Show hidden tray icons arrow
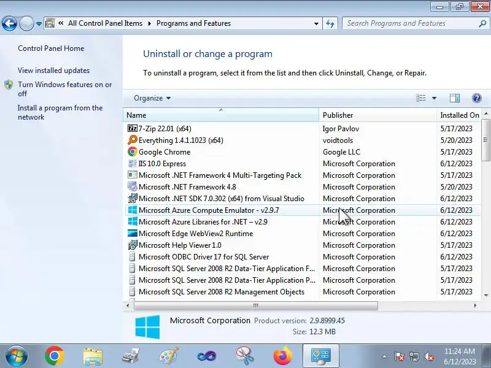 [384, 356]
